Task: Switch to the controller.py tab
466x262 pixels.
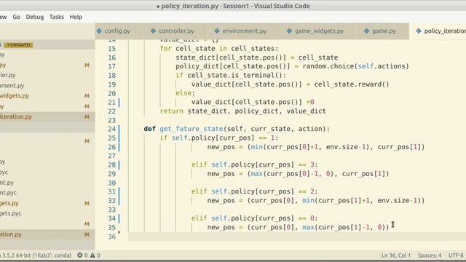Action: (x=175, y=31)
